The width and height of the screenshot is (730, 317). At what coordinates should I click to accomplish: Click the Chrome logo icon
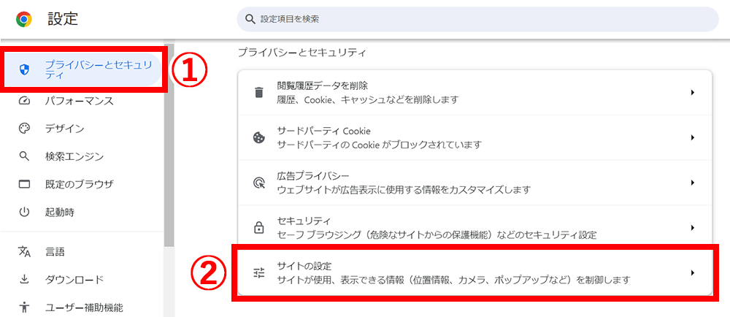click(x=23, y=19)
